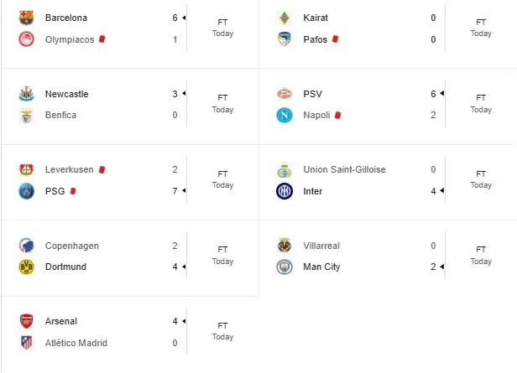The height and width of the screenshot is (373, 517).
Task: Click the Napoli team logo
Action: coord(285,115)
